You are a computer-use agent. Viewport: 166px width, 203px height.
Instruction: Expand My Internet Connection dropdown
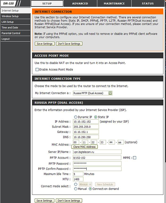tap(93, 93)
